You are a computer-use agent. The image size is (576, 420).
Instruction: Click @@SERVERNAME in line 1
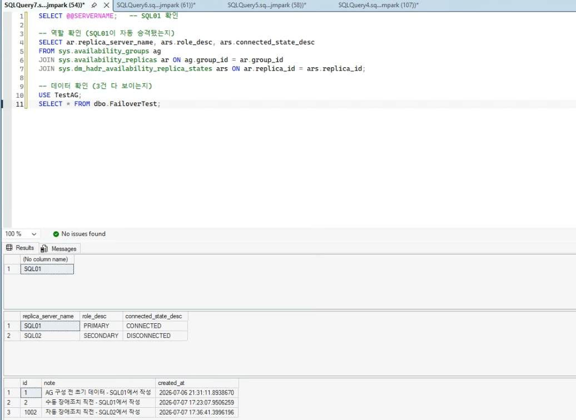tap(90, 16)
